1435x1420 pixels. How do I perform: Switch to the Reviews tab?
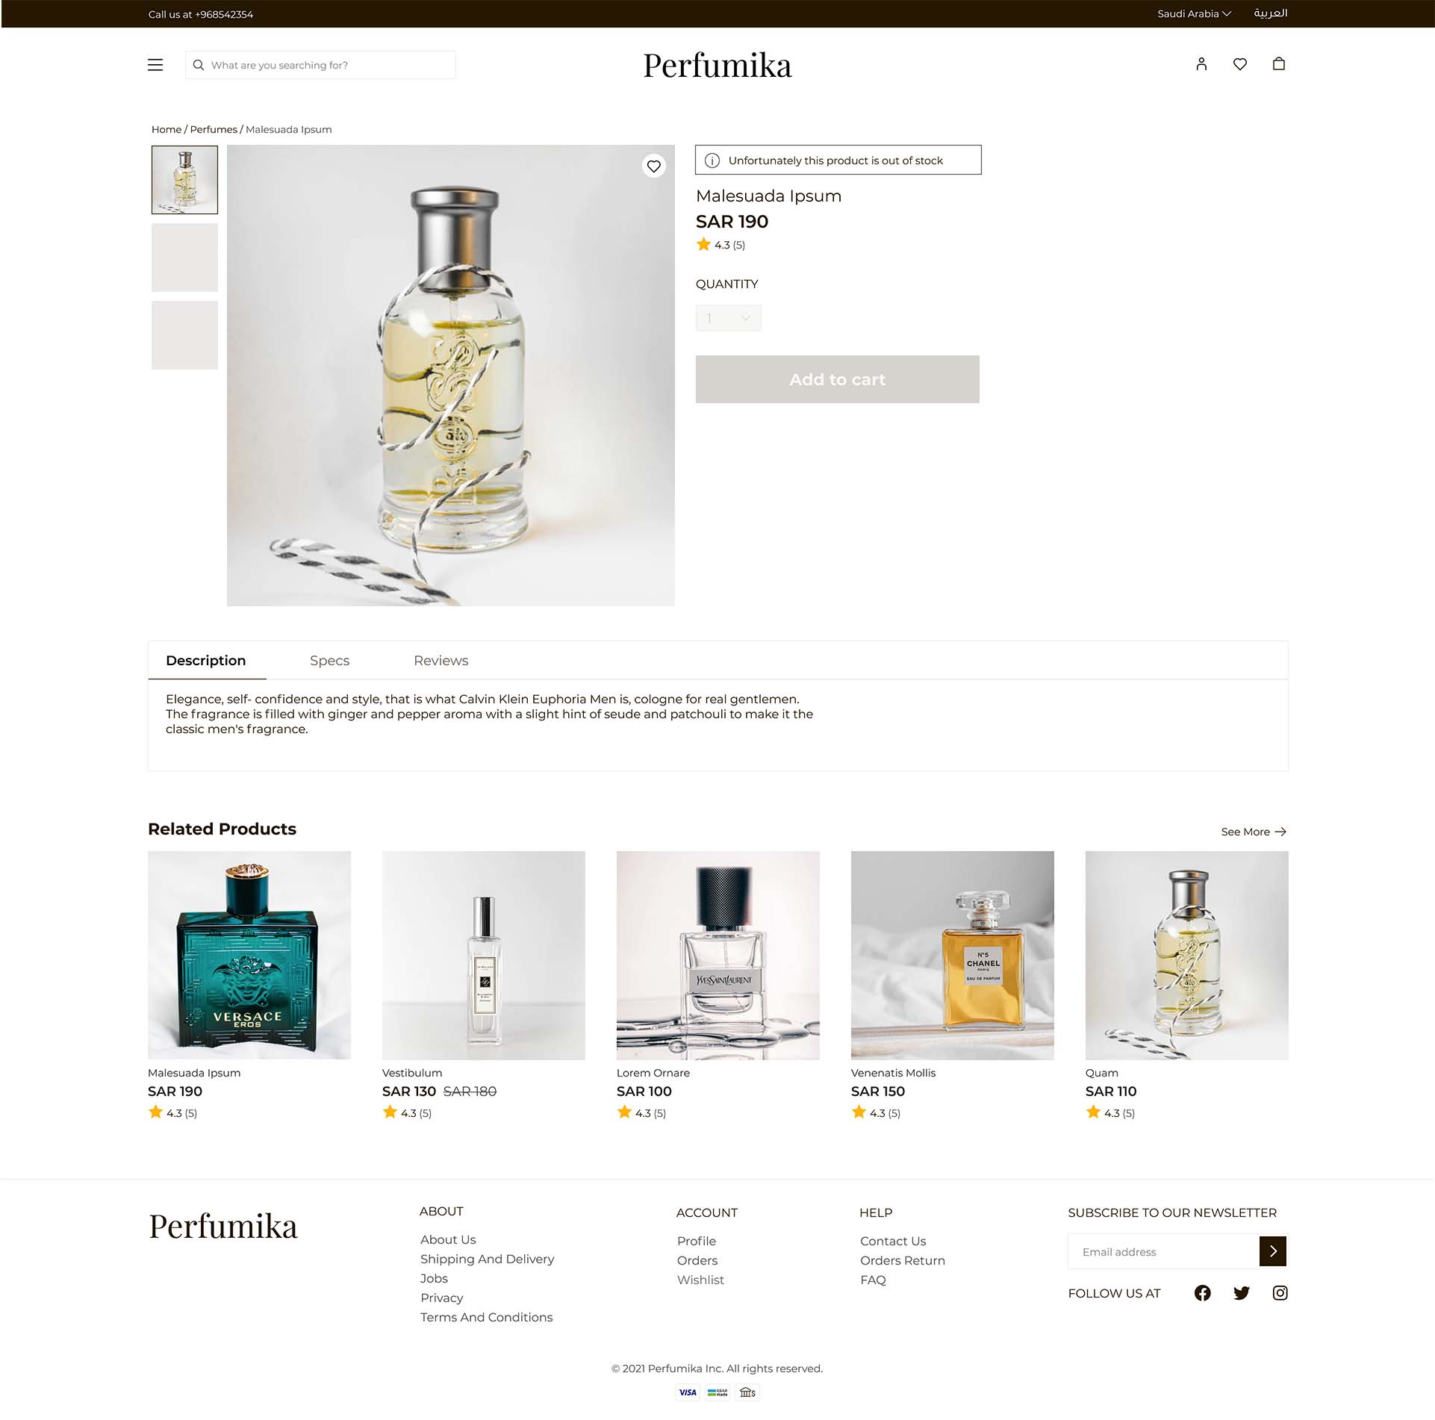(441, 661)
